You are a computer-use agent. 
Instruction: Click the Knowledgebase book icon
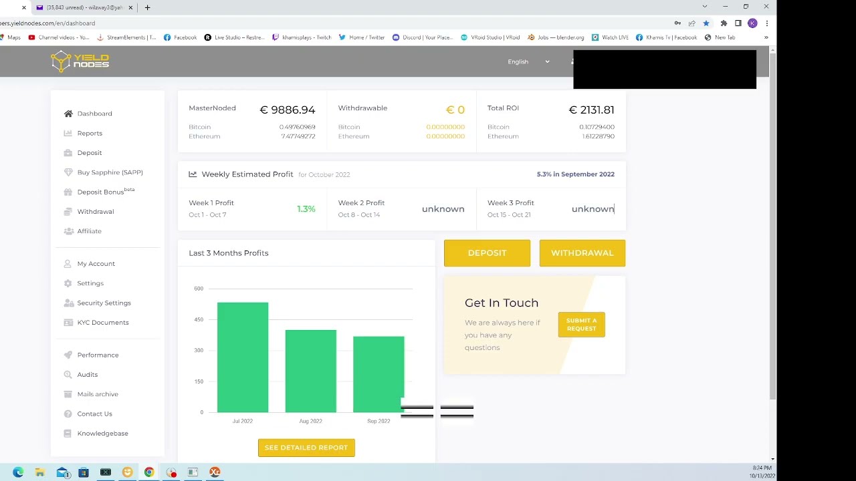(68, 433)
